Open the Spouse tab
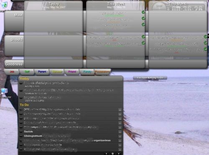 tap(57, 72)
